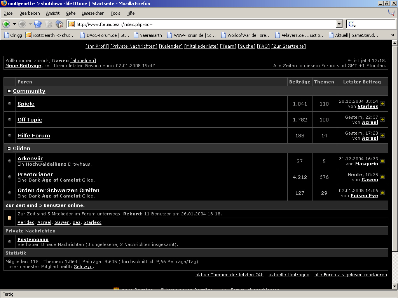This screenshot has height=298, width=398.
Task: Open last post arrow in Spiele row
Action: click(382, 104)
